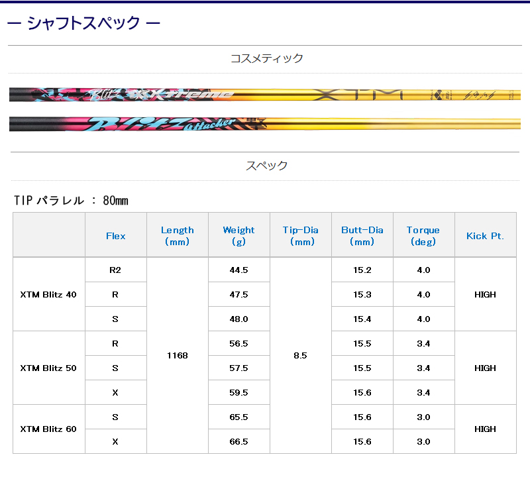Click the 44.5 weight cell
The image size is (530, 481).
[238, 270]
